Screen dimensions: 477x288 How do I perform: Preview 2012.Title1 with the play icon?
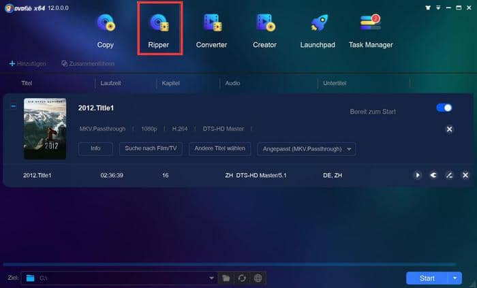tap(417, 175)
